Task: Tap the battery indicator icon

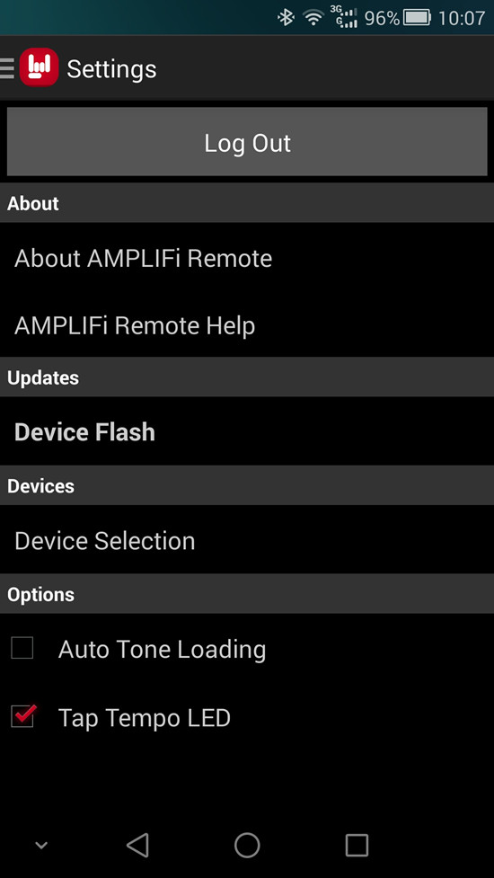Action: 417,18
